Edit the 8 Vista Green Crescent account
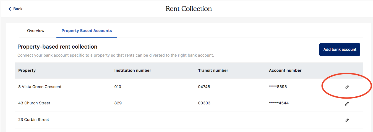Image resolution: width=373 pixels, height=132 pixels. tap(347, 87)
